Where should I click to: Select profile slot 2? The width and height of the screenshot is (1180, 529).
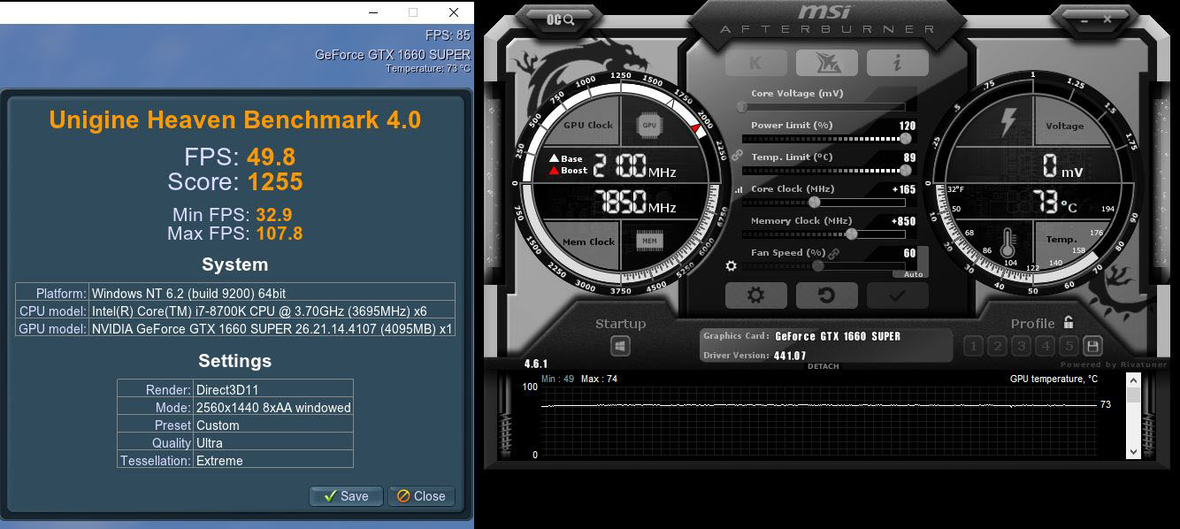click(x=997, y=346)
